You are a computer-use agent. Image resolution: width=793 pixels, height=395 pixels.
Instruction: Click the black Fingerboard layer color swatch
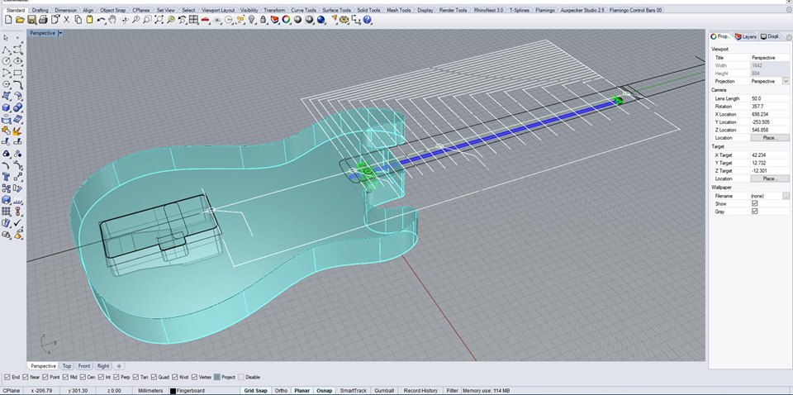pyautogui.click(x=173, y=390)
